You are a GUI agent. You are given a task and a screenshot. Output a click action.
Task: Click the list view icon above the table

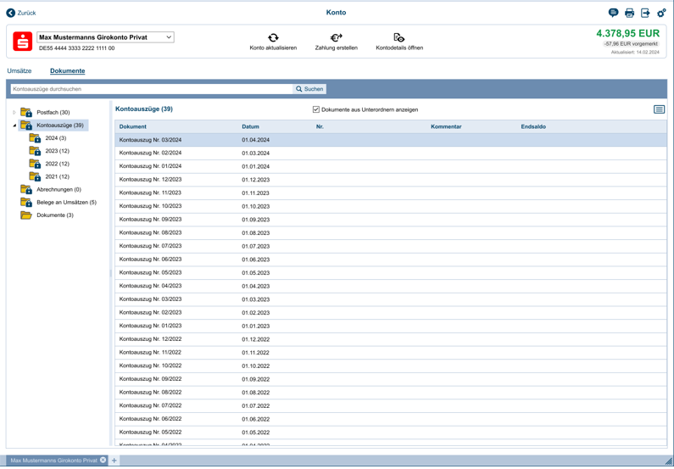[x=659, y=109]
